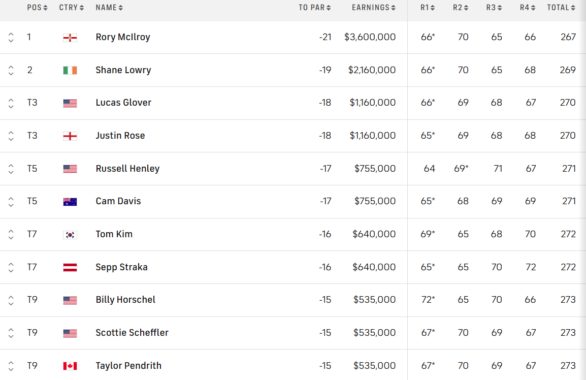Click the Austria flag beside Sepp Straka
The height and width of the screenshot is (380, 586).
(x=70, y=267)
